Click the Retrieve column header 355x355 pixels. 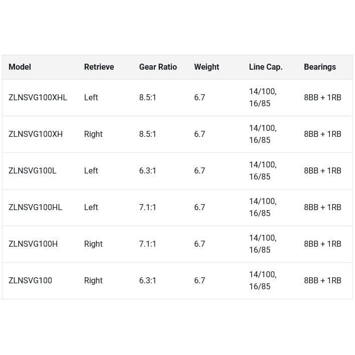[99, 67]
